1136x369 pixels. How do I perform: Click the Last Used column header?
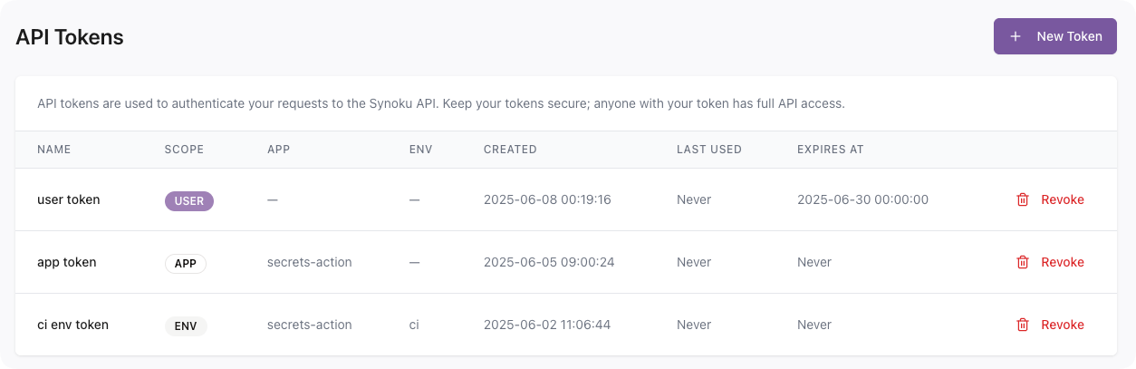click(x=708, y=150)
